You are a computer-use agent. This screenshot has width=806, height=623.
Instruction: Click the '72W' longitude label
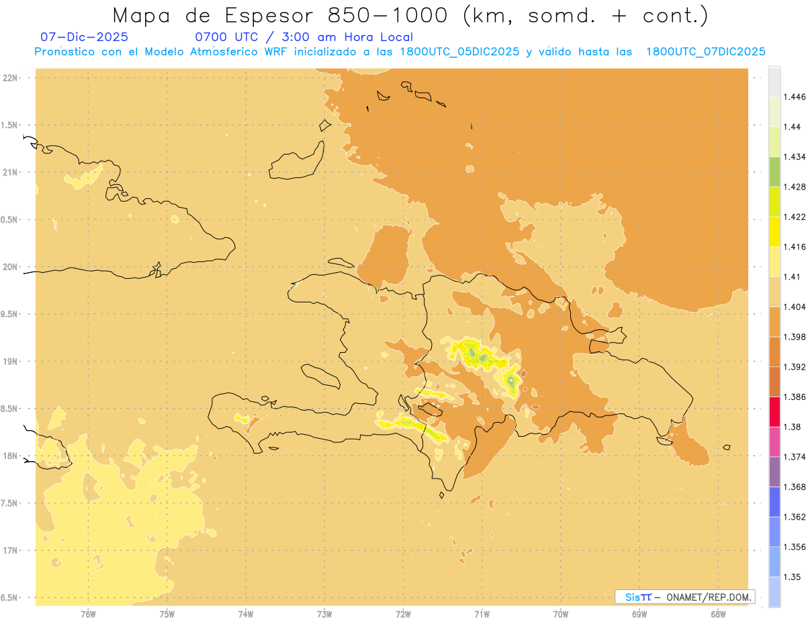point(403,614)
